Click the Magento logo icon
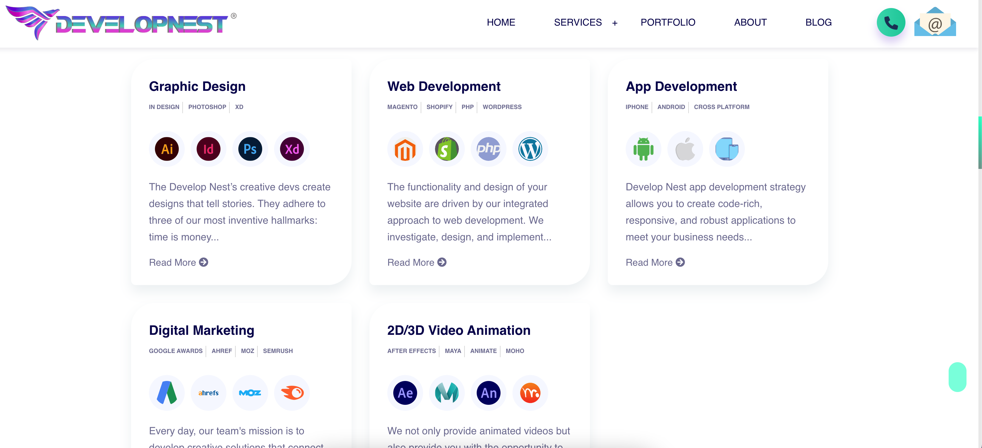The image size is (982, 448). click(x=405, y=149)
